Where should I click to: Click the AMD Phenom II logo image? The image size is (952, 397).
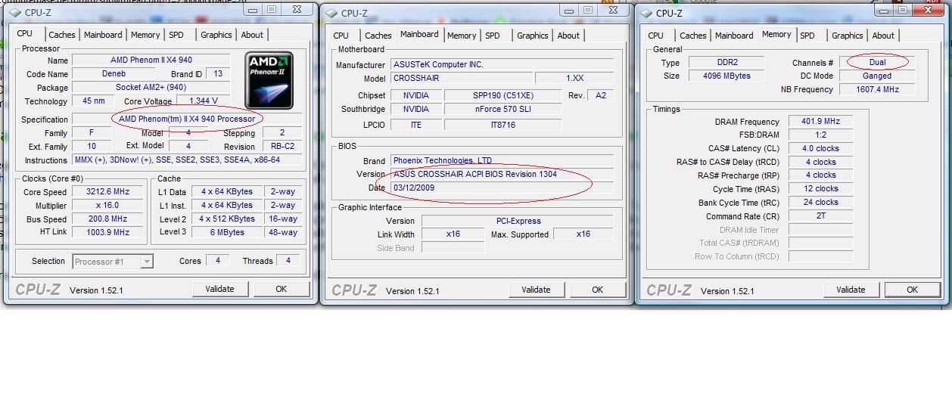tap(269, 80)
